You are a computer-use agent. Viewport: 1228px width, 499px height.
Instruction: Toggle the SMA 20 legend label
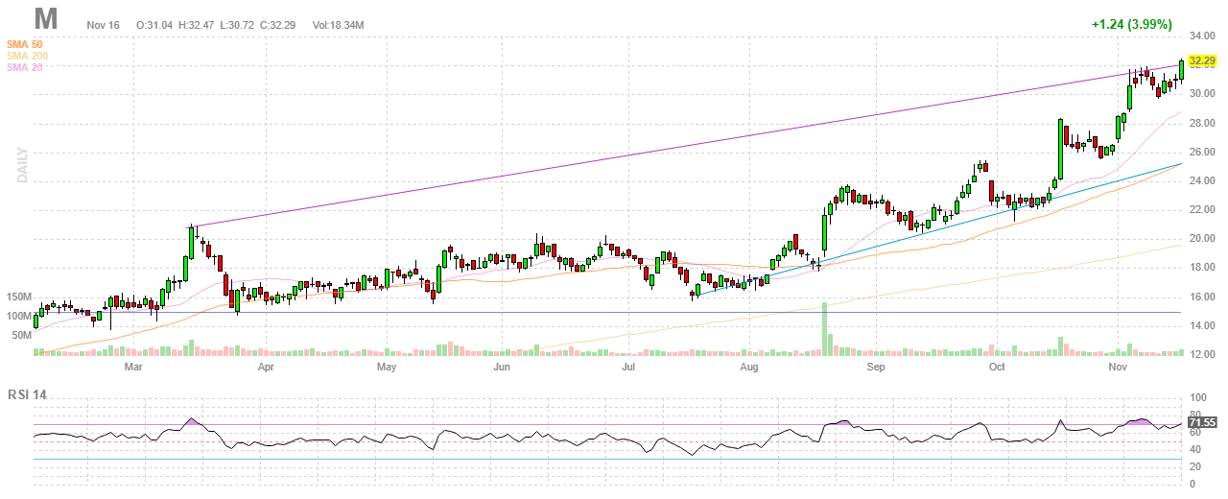pos(24,67)
